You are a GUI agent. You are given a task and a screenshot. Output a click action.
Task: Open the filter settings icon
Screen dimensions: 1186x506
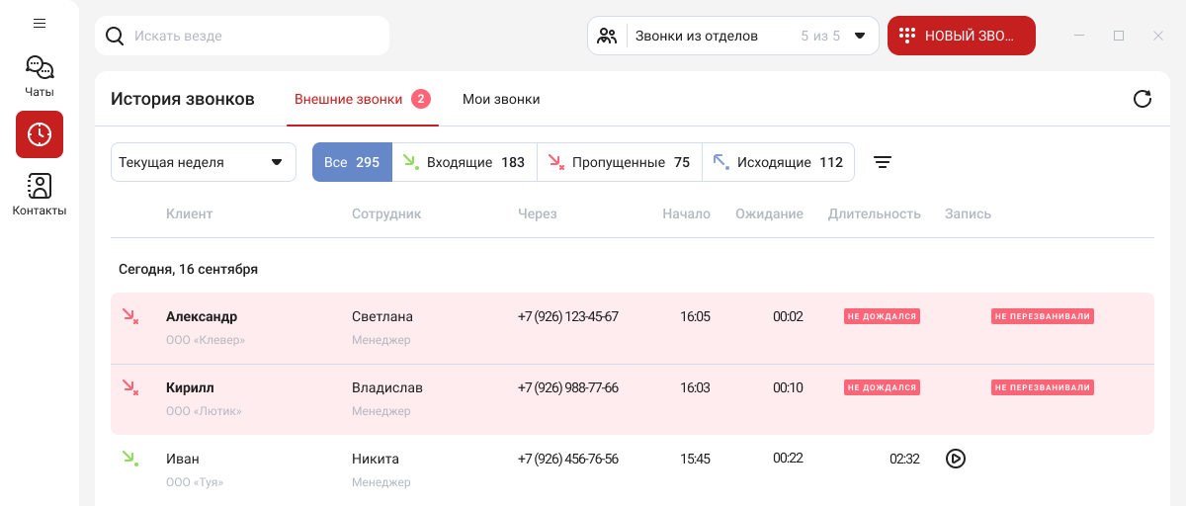(883, 162)
